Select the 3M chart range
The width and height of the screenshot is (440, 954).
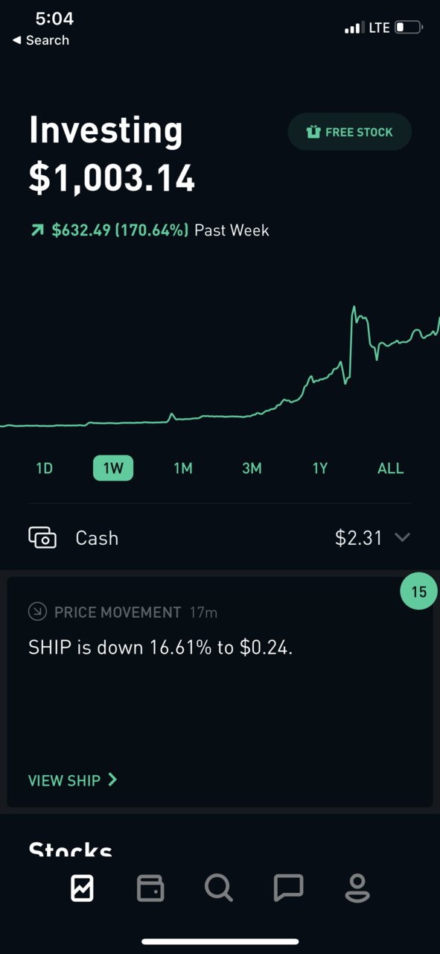point(252,468)
